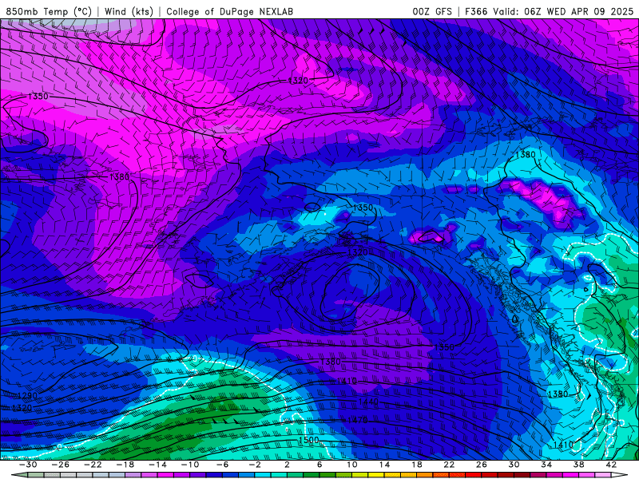
Task: Click the -6 value on the color scale
Action: tap(222, 465)
